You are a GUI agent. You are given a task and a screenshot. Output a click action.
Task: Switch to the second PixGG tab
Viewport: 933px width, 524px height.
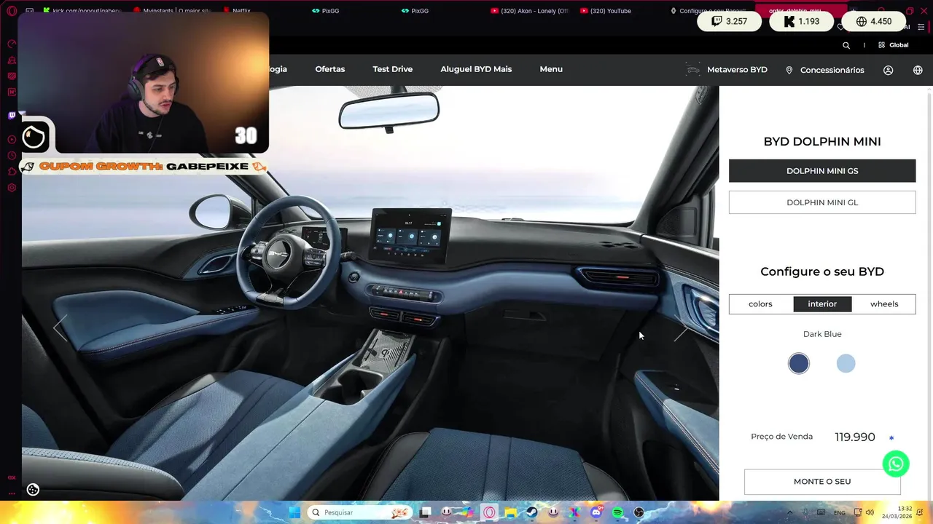(415, 11)
